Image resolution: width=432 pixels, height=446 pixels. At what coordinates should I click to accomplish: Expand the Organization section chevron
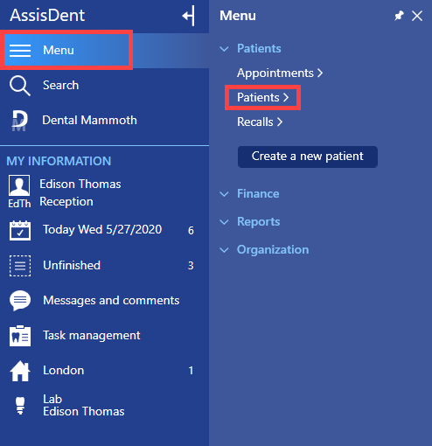pos(224,250)
